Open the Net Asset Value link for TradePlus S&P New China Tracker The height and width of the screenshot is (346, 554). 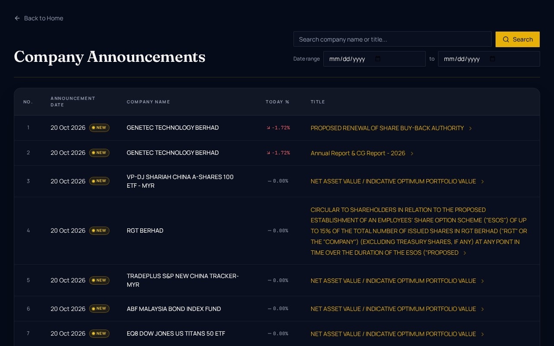[393, 281]
